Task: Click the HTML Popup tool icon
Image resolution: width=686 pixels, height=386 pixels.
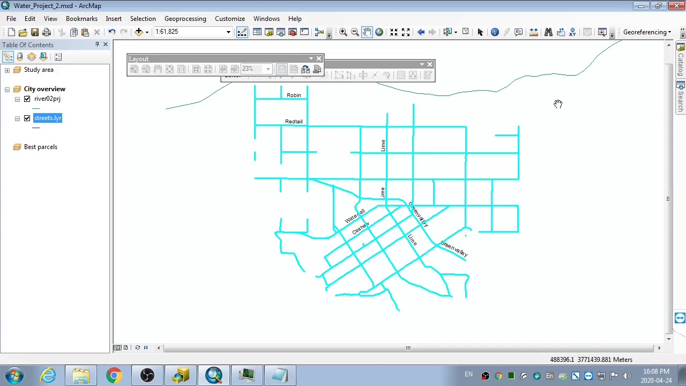Action: pyautogui.click(x=518, y=32)
